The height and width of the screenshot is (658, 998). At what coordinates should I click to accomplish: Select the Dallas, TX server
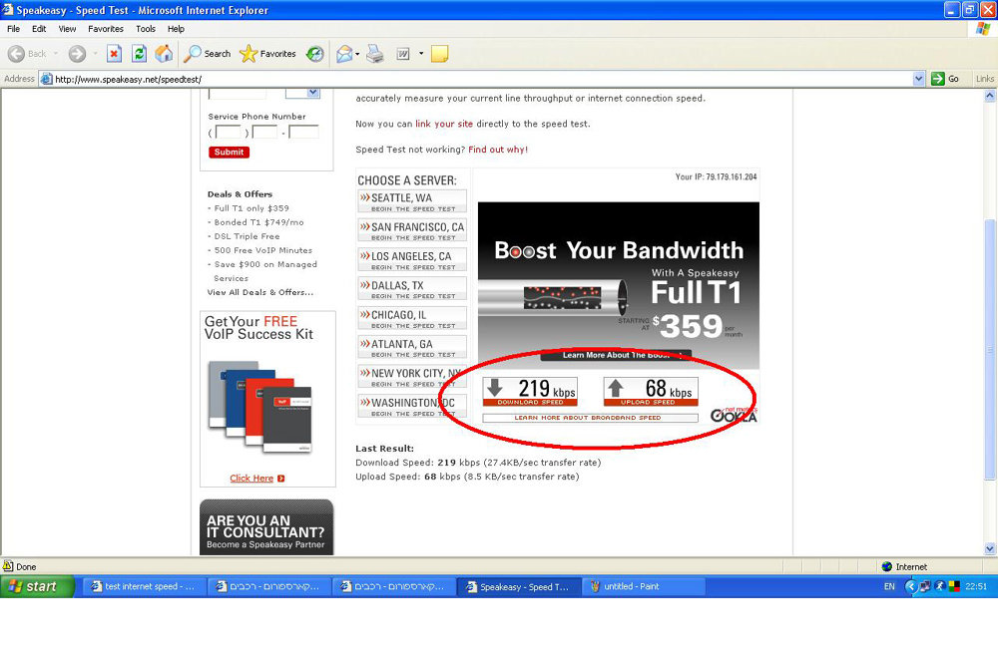[412, 289]
